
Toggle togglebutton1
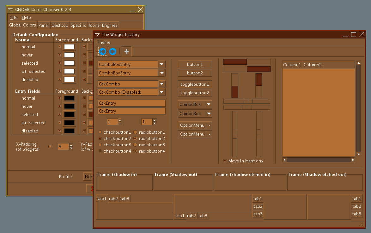(195, 84)
